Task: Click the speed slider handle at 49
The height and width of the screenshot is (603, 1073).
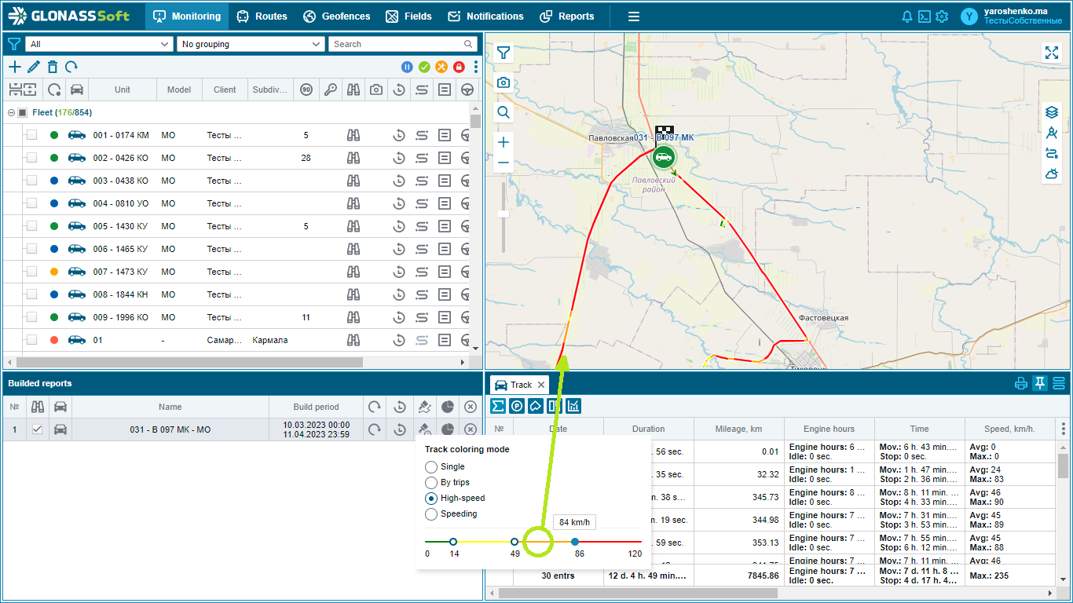Action: pos(515,542)
